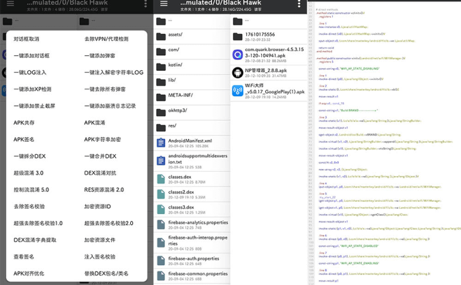Choose APK共存 option
Viewport: 461px width, 285px height.
pos(24,123)
